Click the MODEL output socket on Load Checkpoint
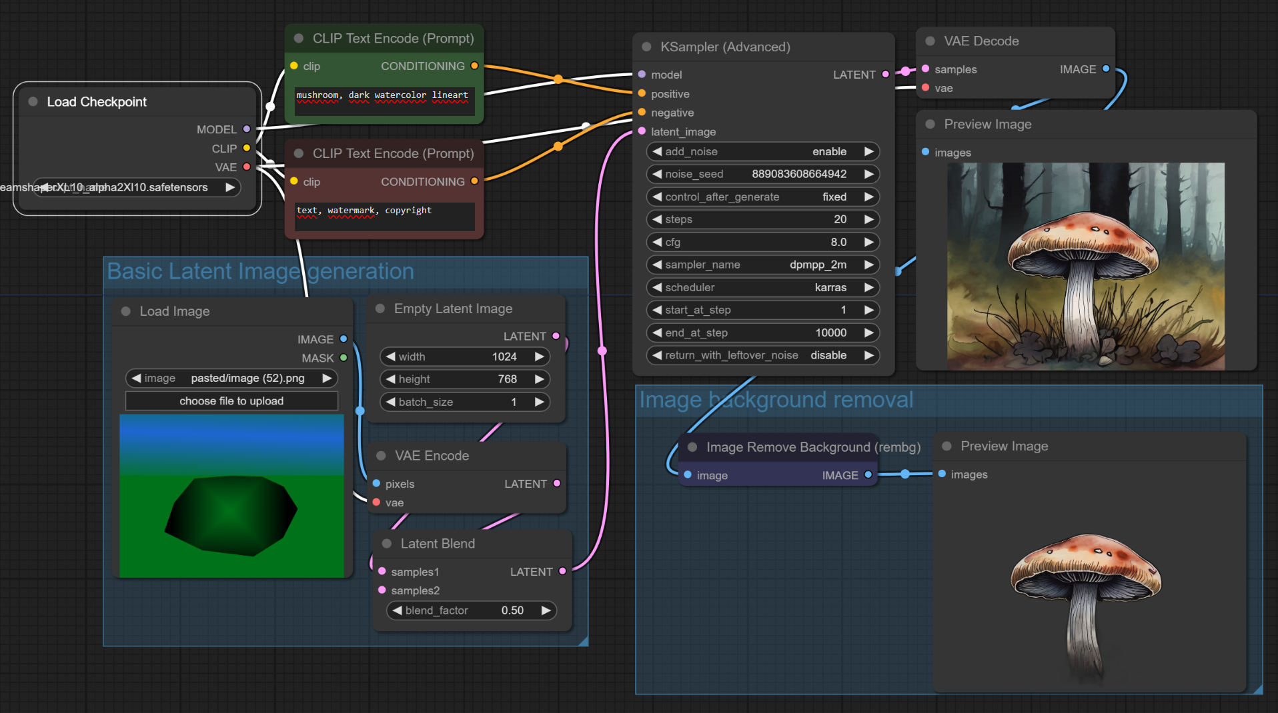This screenshot has width=1278, height=713. point(247,129)
